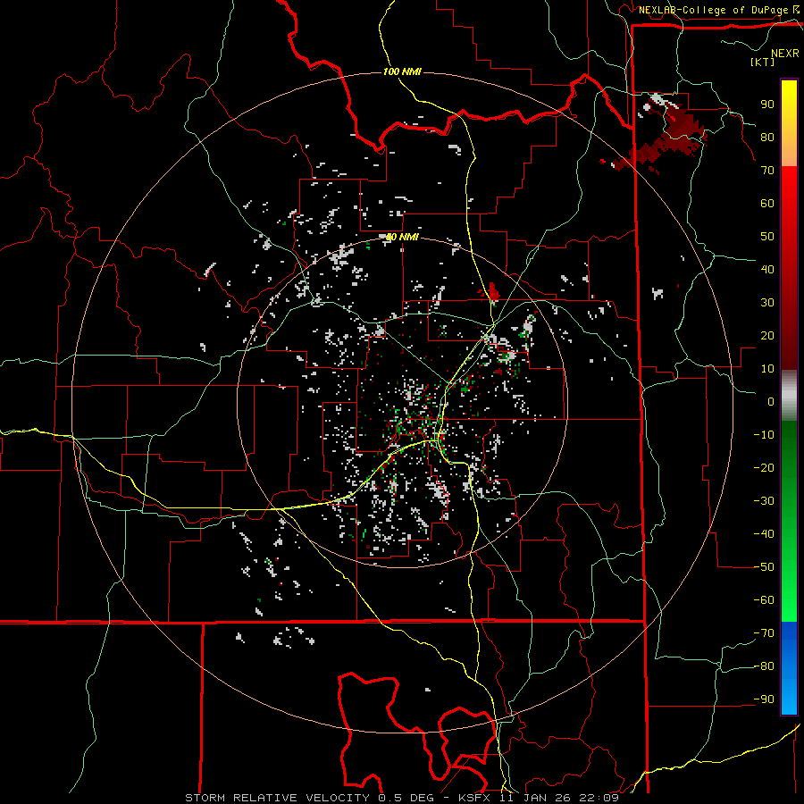Click the positive 20 knot scale value
Viewport: 804px width, 804px height.
[767, 335]
